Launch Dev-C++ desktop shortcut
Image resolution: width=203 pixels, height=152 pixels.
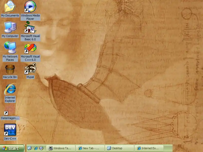pyautogui.click(x=10, y=130)
